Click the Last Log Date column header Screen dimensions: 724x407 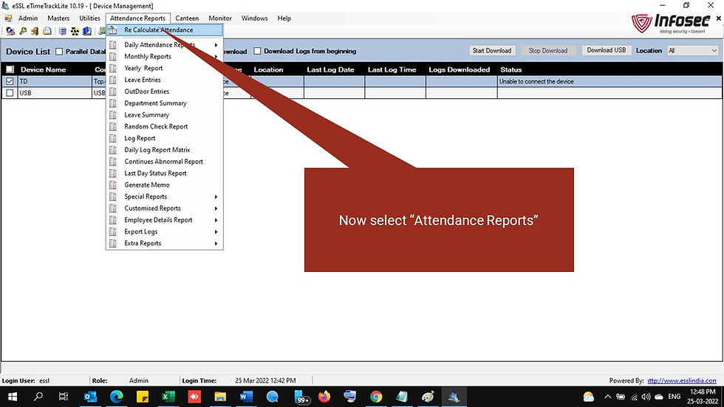click(331, 69)
